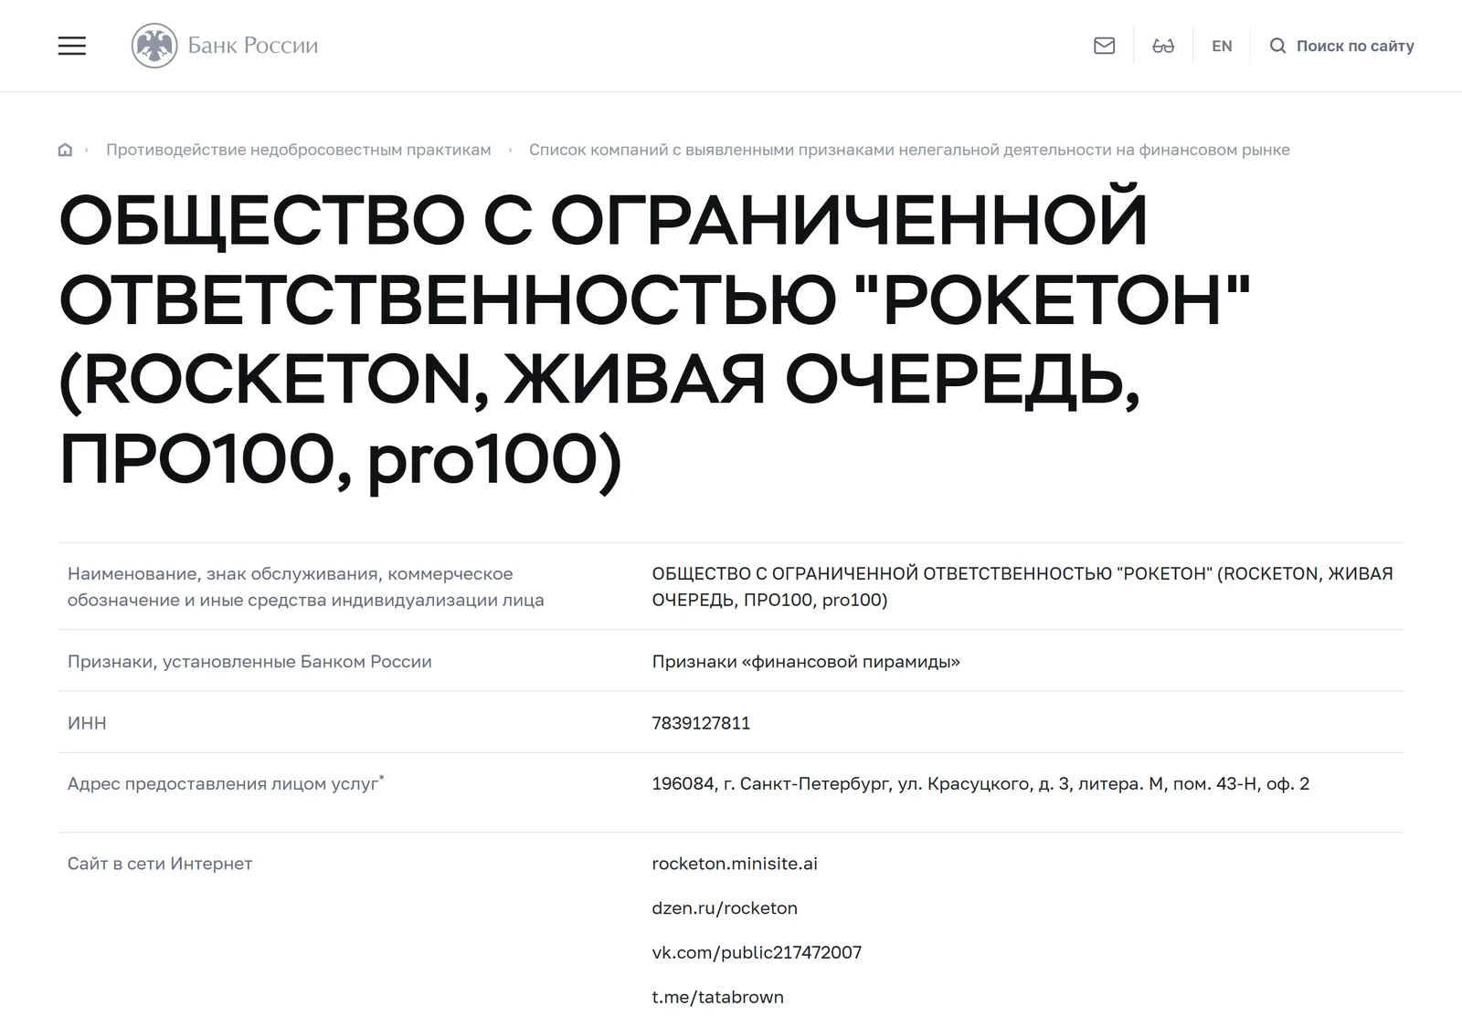1462x1027 pixels.
Task: Click the main page heading РОКЕТОН
Action: tap(654, 339)
